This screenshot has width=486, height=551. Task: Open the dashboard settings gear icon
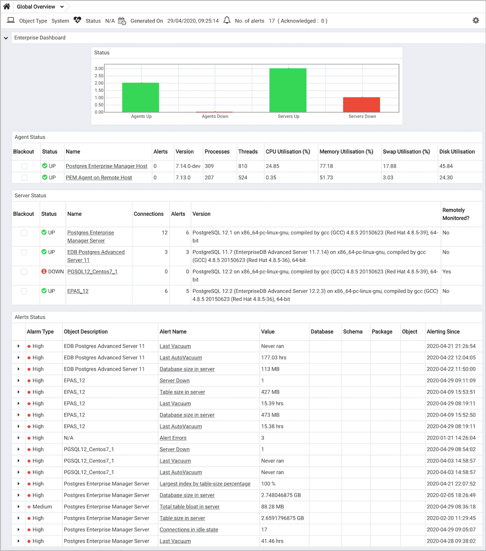pos(476,20)
